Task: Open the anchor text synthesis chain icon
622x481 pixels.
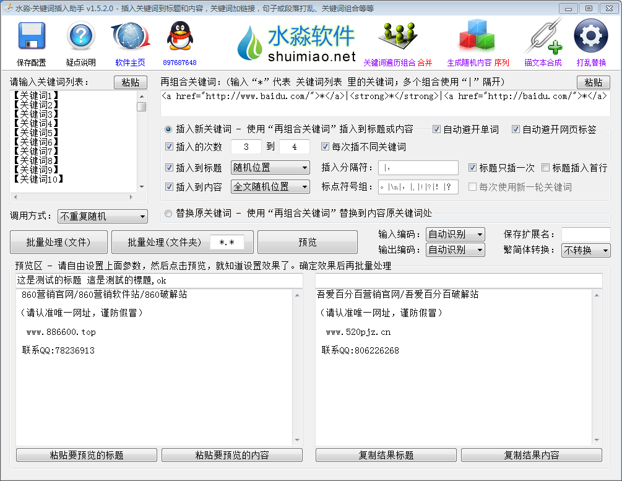Action: 543,37
